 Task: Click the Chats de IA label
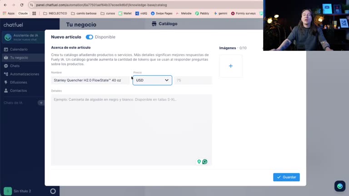coord(13,103)
